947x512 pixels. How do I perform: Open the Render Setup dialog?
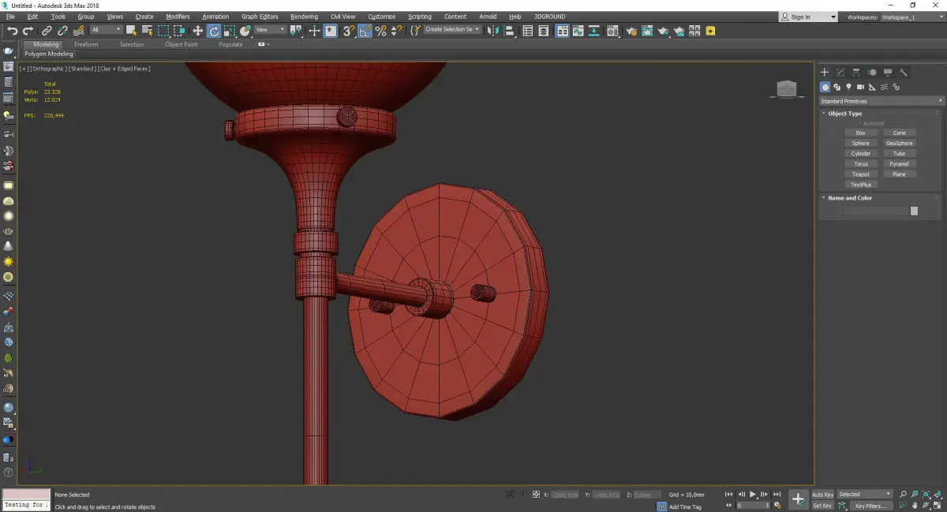(x=631, y=31)
